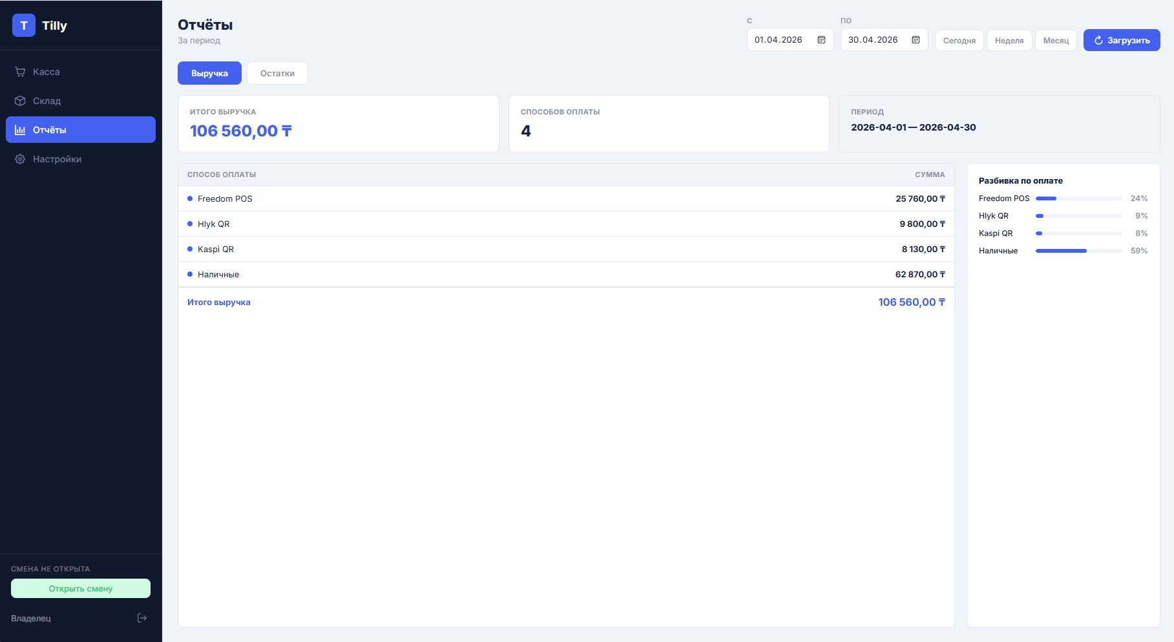Select the Freedom POS payment row
This screenshot has height=642, width=1174.
click(565, 198)
